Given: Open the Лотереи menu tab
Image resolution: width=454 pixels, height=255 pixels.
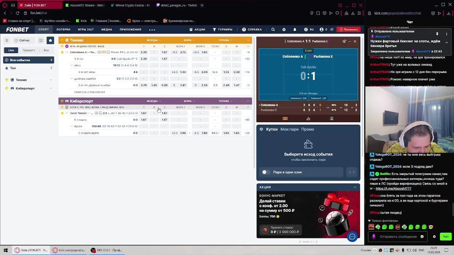Looking at the screenshot, I should [63, 29].
